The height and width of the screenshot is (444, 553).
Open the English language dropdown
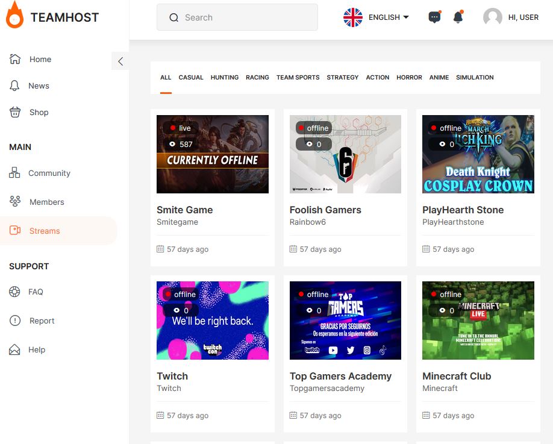click(389, 17)
